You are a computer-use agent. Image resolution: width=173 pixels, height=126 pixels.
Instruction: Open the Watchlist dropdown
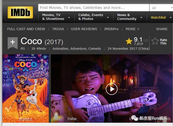coord(161,17)
